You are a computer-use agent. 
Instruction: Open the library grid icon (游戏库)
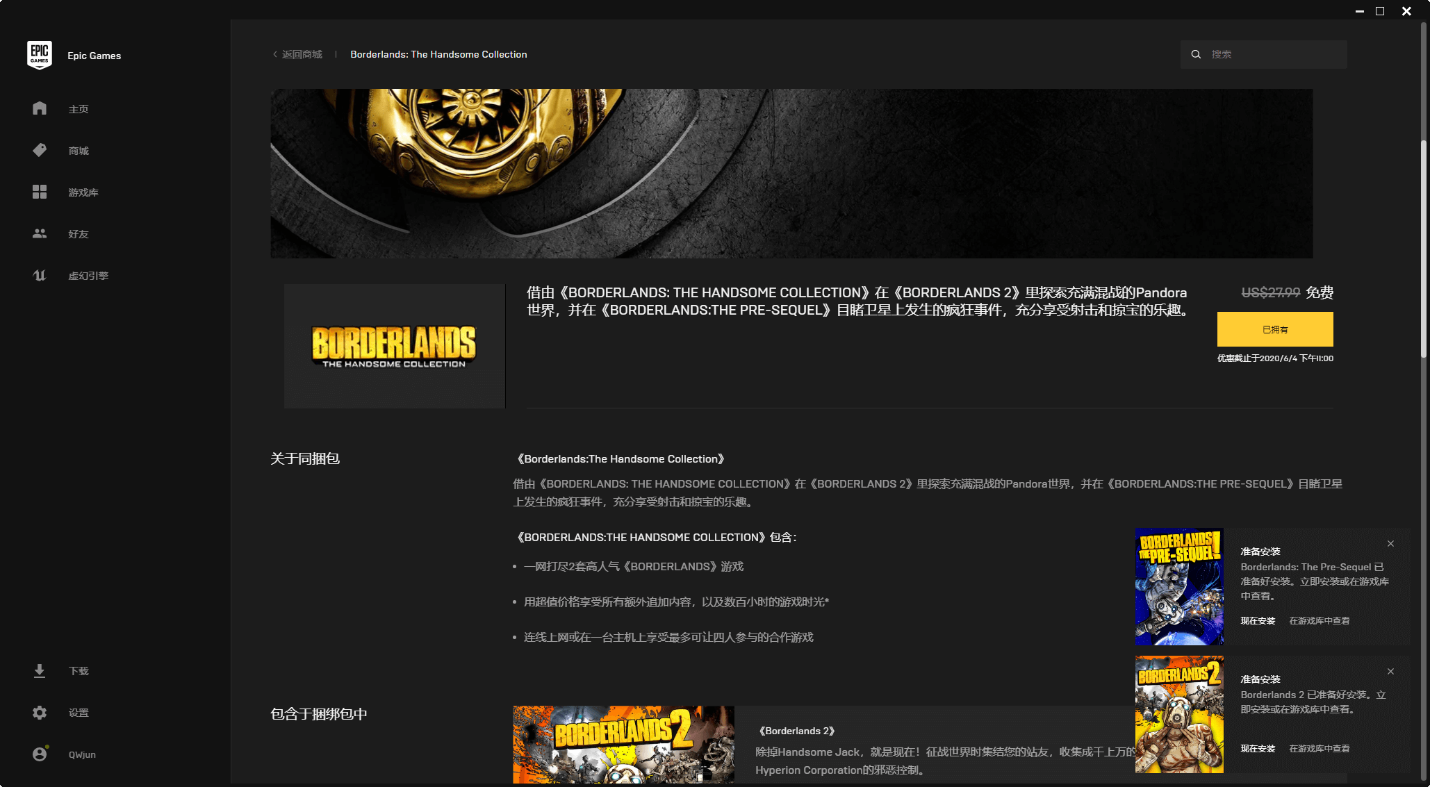[x=40, y=192]
